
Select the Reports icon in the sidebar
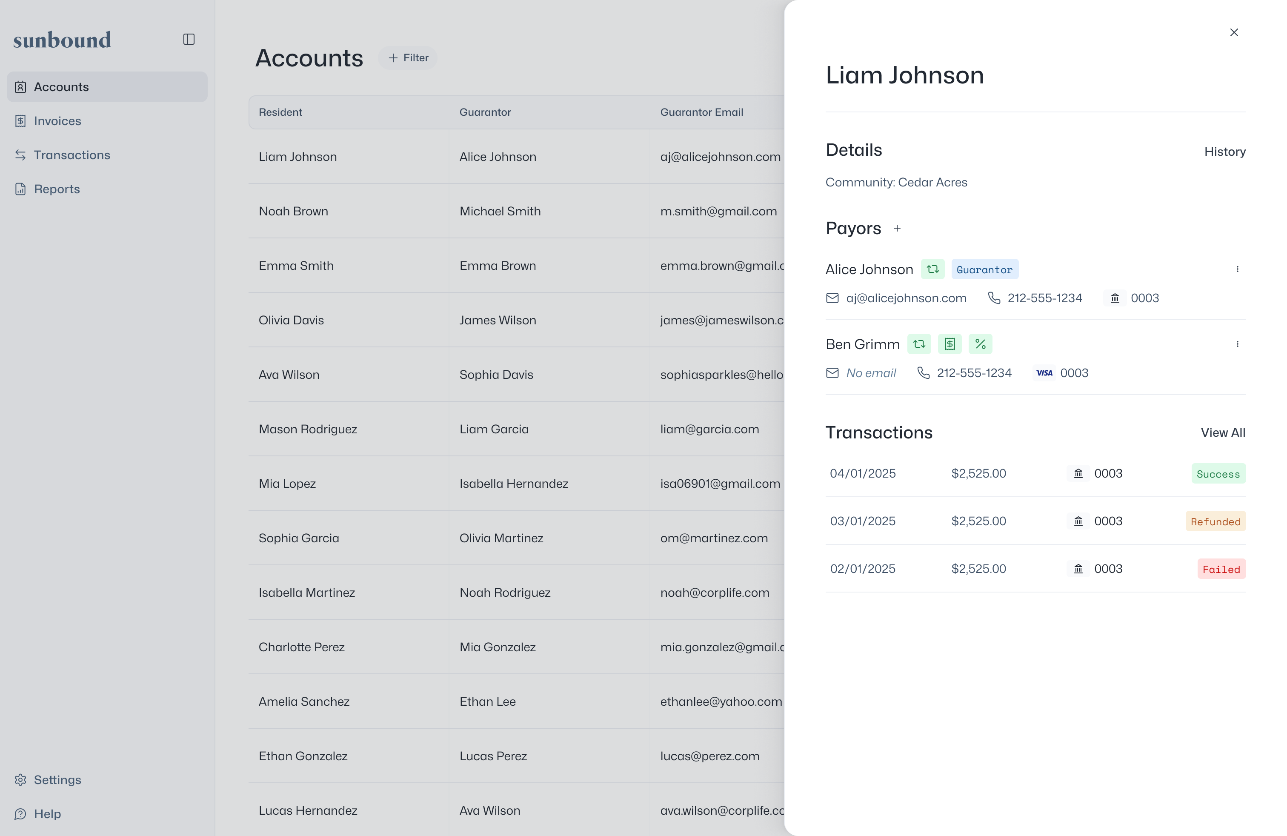point(20,189)
